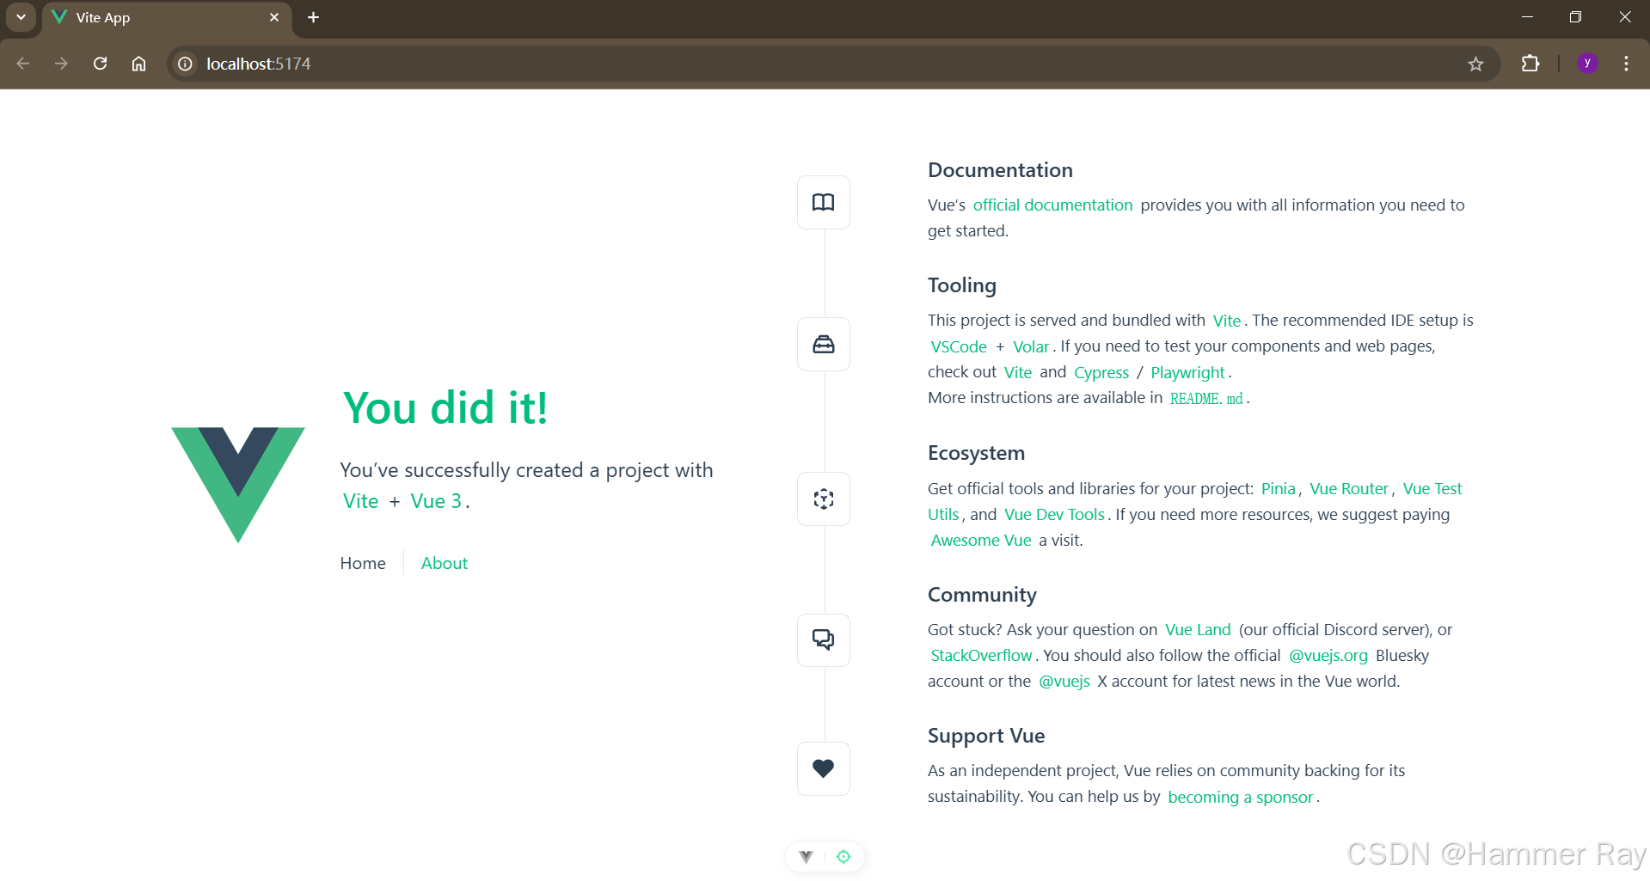Open the official documentation link
The width and height of the screenshot is (1650, 881).
[1052, 205]
